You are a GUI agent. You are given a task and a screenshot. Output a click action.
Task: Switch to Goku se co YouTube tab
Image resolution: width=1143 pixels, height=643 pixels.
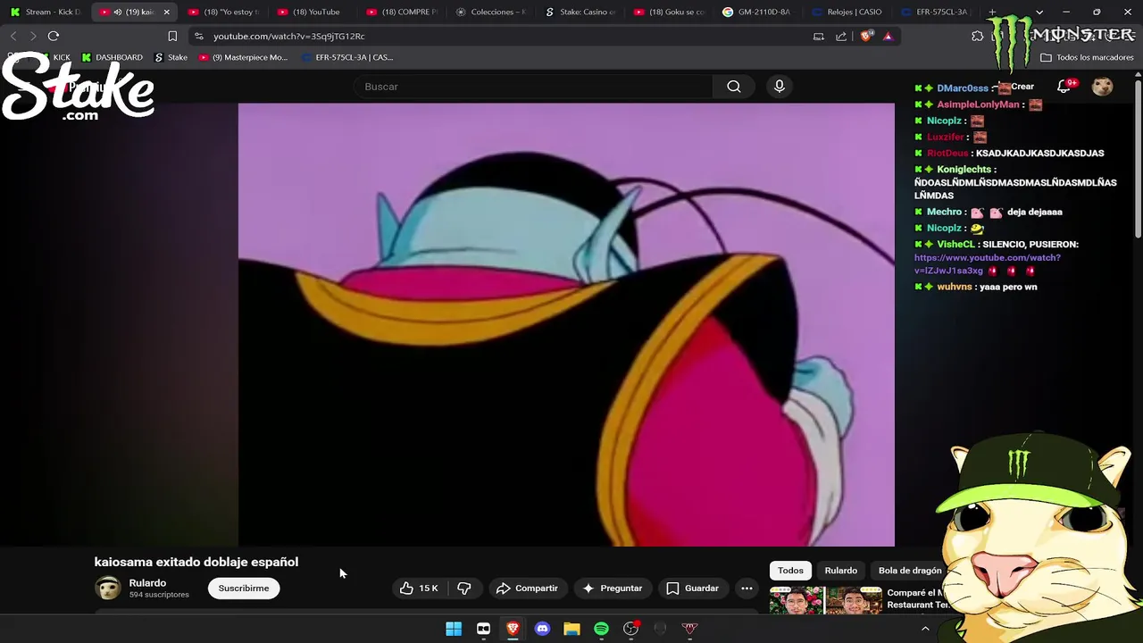tap(670, 12)
